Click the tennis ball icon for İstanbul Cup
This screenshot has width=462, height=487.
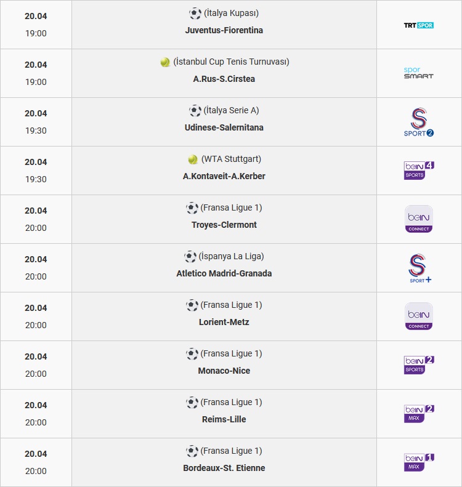(165, 62)
